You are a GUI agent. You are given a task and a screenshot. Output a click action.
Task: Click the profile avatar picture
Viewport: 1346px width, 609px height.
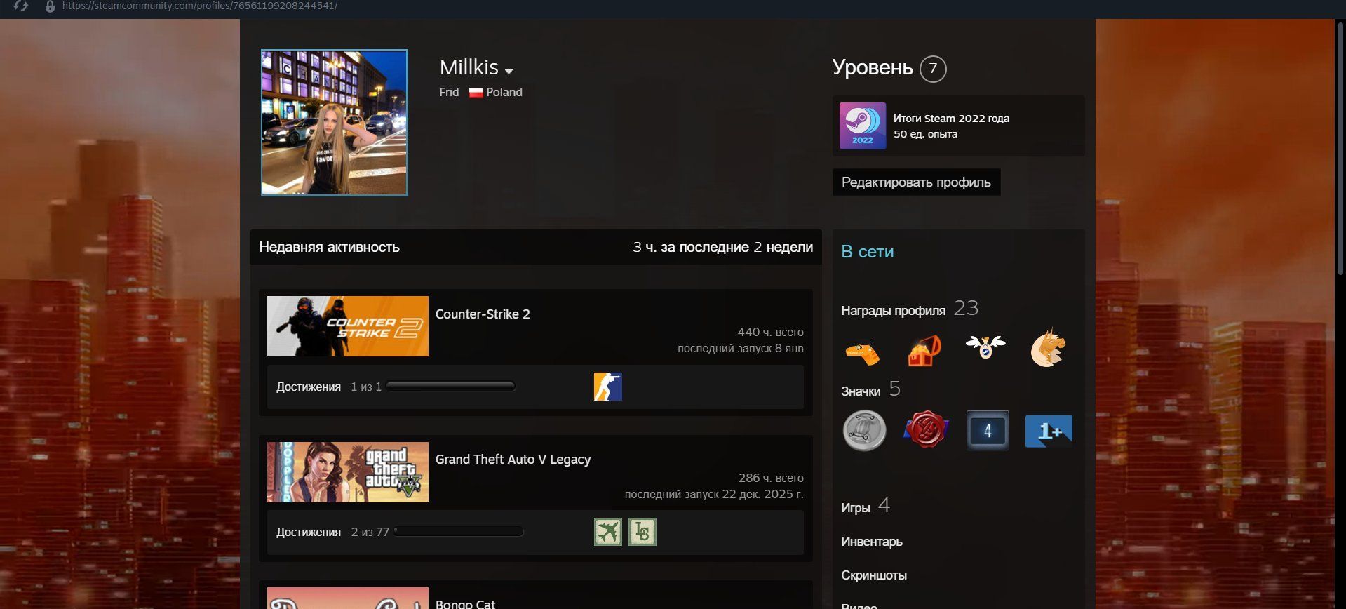[334, 123]
